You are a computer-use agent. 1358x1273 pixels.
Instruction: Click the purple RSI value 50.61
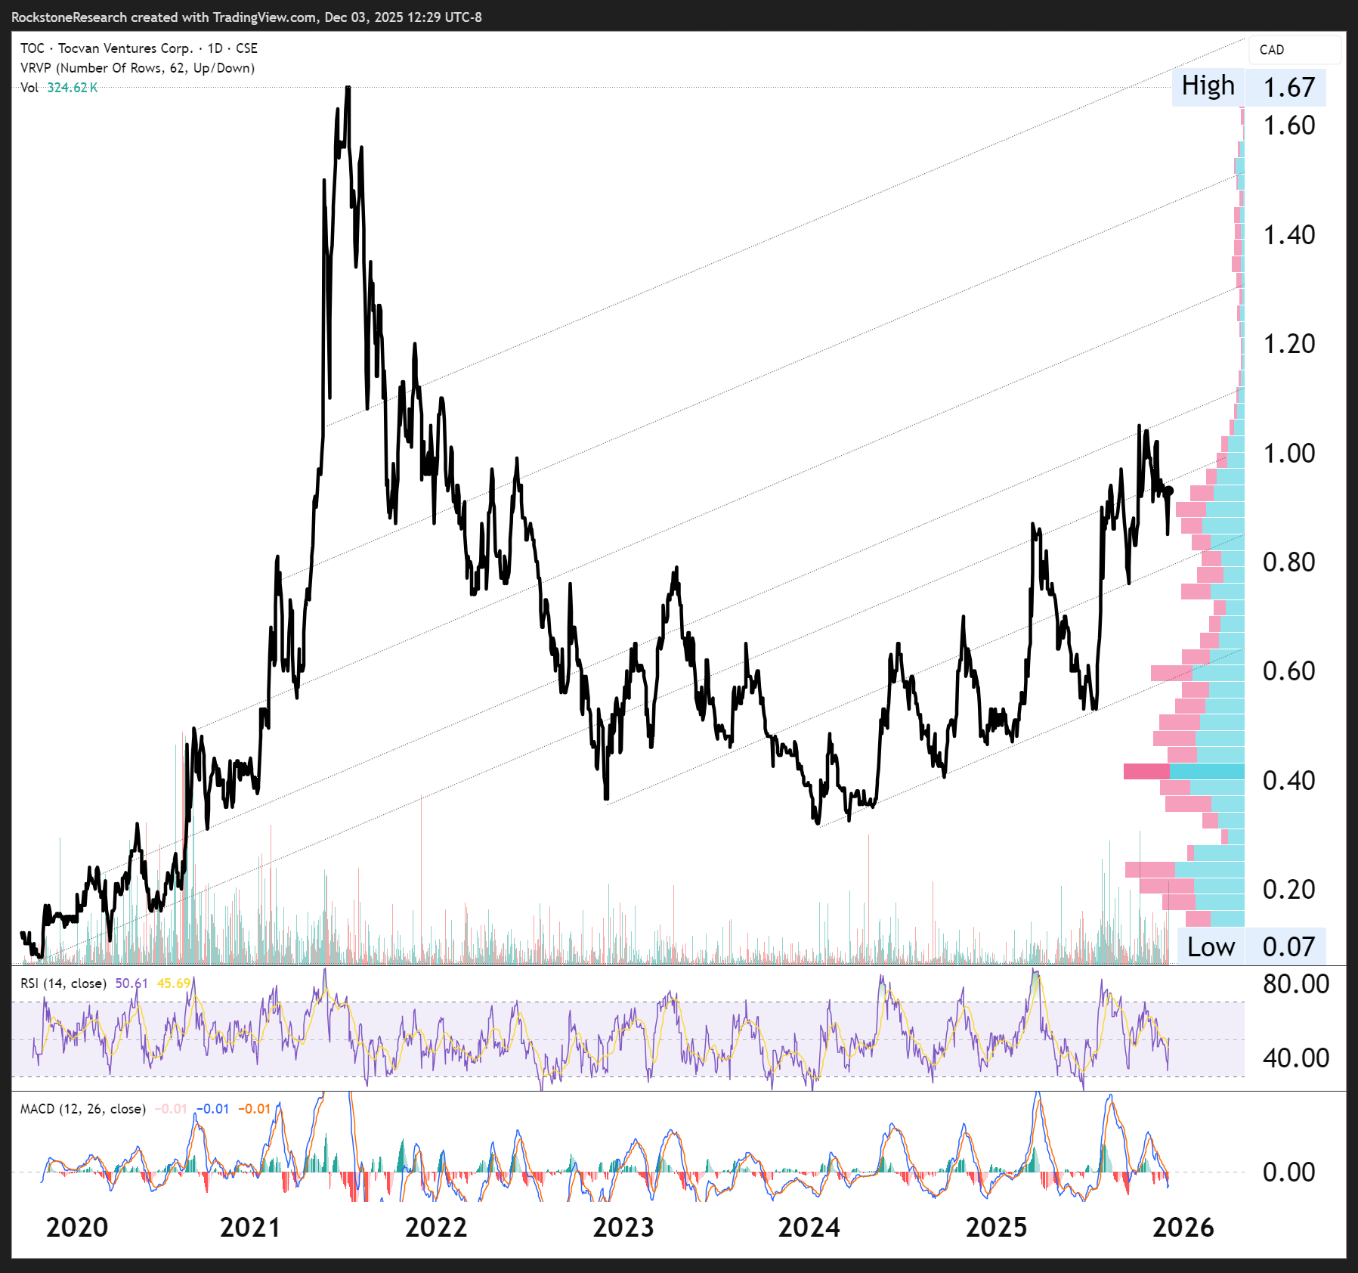point(131,983)
